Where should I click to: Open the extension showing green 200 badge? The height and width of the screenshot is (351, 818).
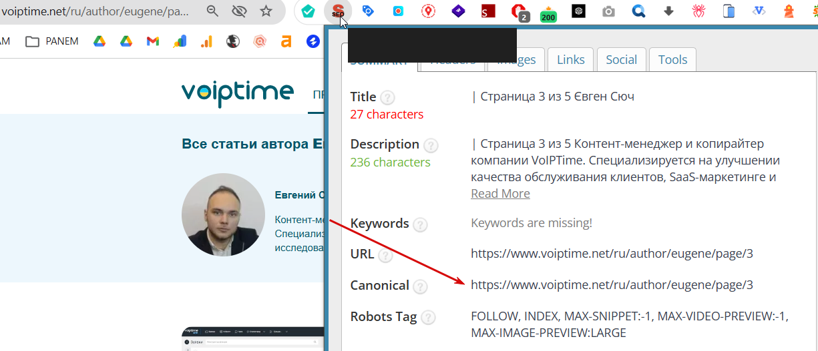coord(548,13)
